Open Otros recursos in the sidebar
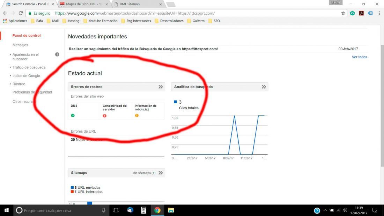Viewport: 384px width, 216px height. [x=24, y=102]
